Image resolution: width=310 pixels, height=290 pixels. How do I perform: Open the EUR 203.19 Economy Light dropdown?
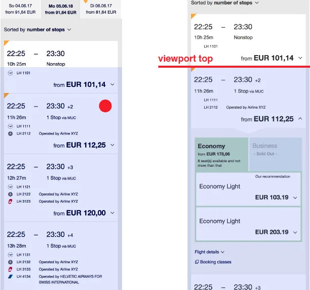(x=295, y=232)
